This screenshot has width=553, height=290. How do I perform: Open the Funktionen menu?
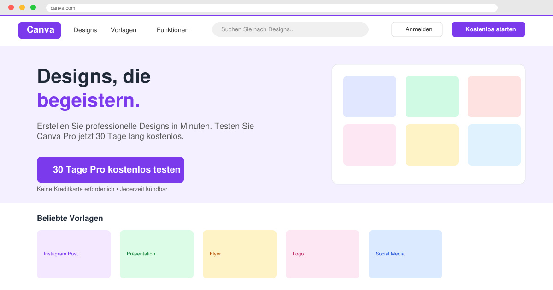(172, 30)
